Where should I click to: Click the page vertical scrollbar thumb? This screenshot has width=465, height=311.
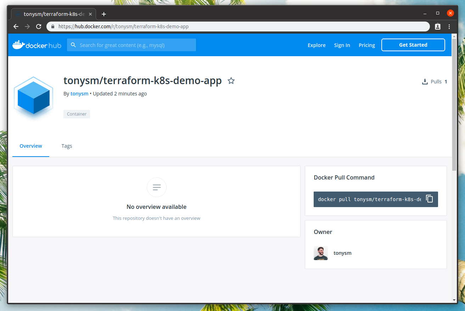click(x=454, y=105)
